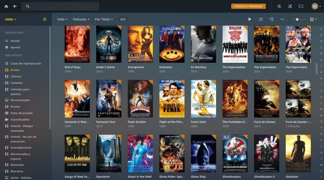Image resolution: width=324 pixels, height=180 pixels.
Task: Shuffle the library with shuffle icon
Action: tap(260, 19)
